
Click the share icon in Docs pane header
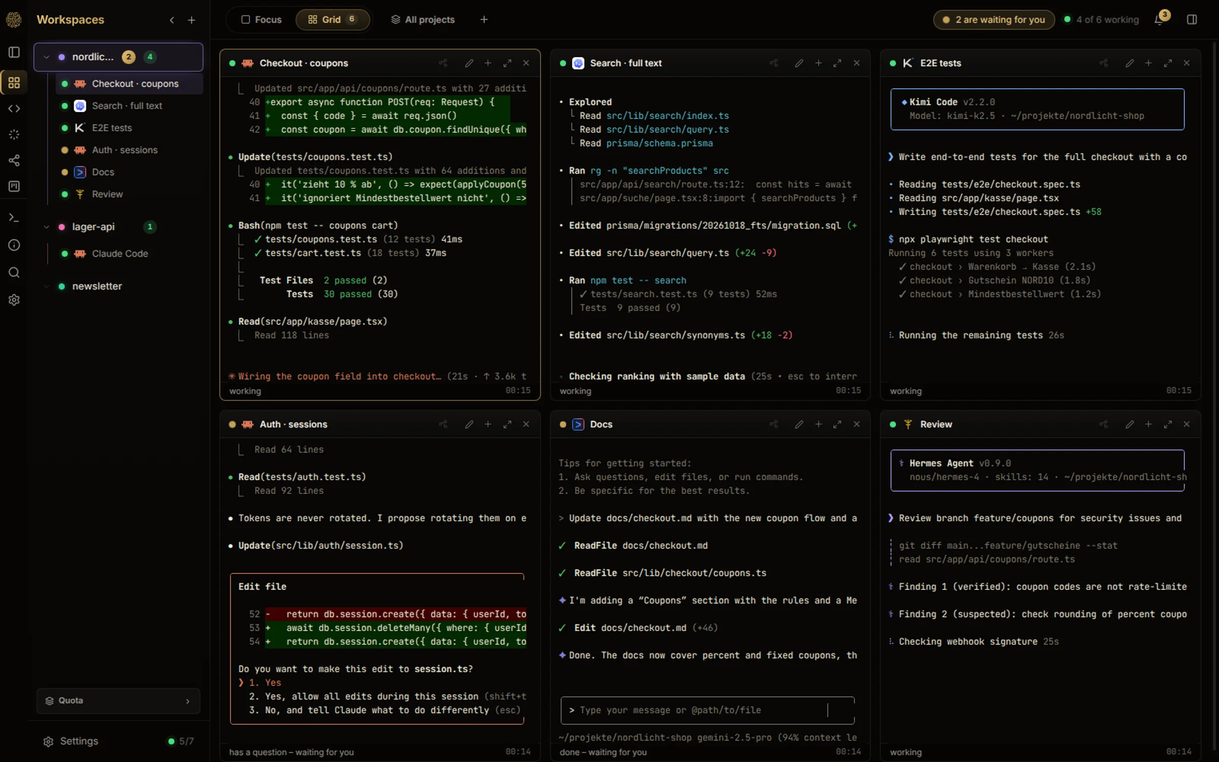click(774, 424)
